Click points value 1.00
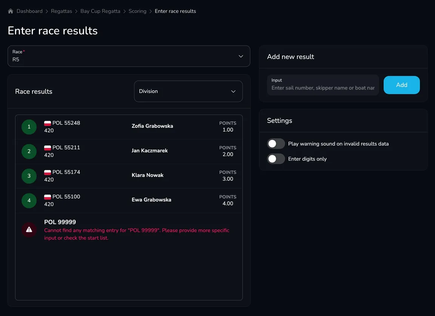 coord(228,130)
